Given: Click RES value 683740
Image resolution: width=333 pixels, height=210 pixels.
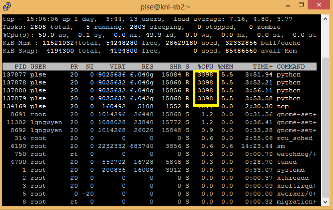Looking at the screenshot, I should point(142,146).
